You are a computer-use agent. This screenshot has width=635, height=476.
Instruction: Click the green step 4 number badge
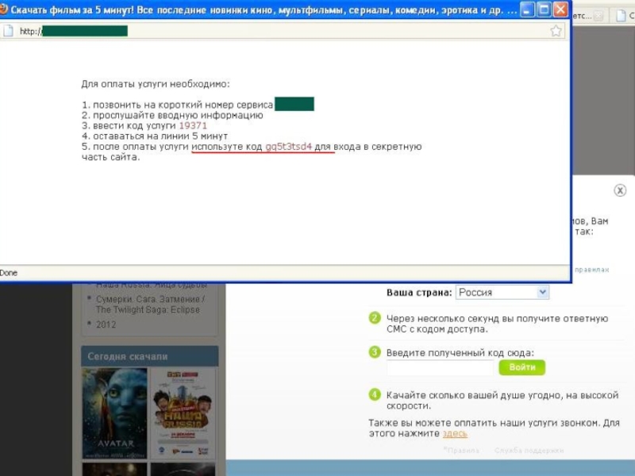[375, 394]
